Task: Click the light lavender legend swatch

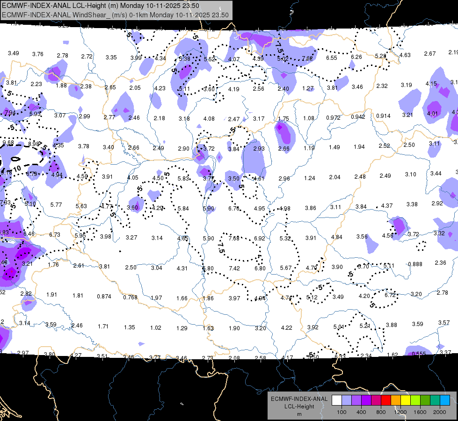Action: (x=346, y=400)
